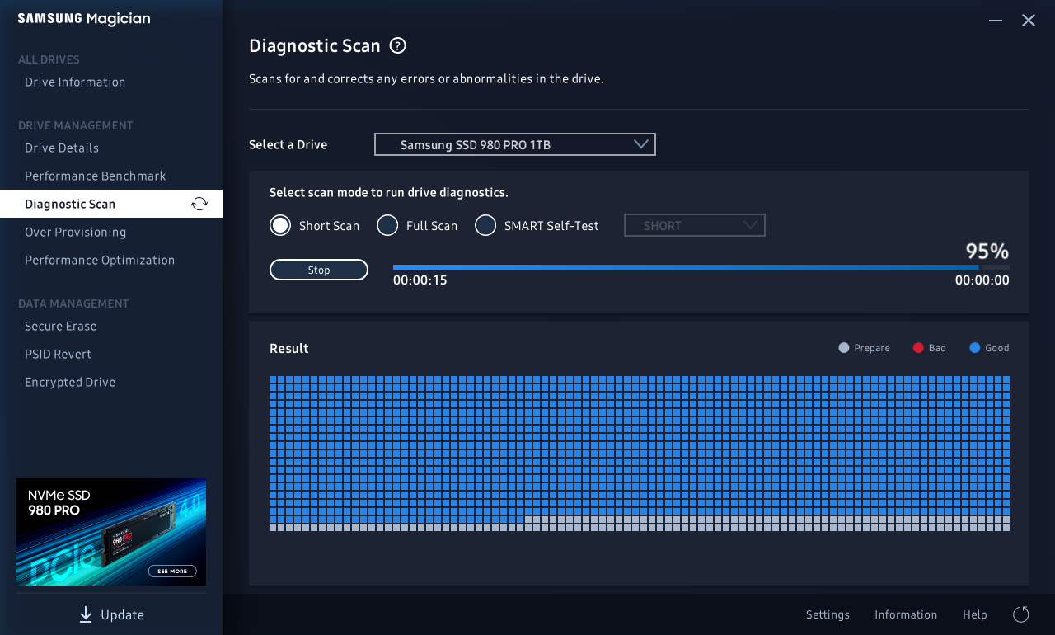Click the Samsung Magician logo

84,19
